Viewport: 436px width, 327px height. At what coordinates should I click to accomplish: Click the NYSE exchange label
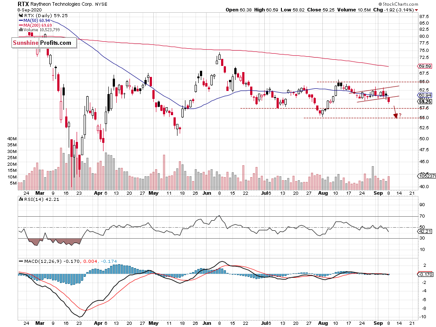coord(101,4)
